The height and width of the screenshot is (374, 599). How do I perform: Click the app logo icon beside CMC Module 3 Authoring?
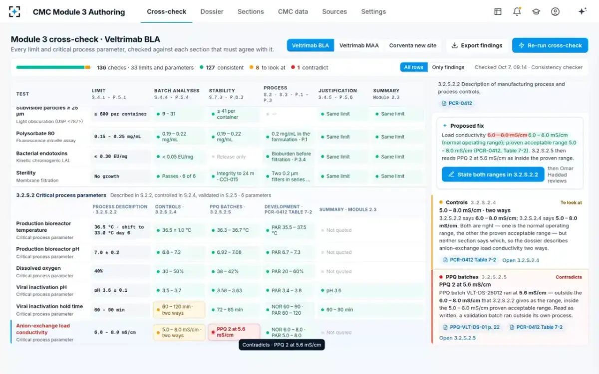(x=14, y=11)
